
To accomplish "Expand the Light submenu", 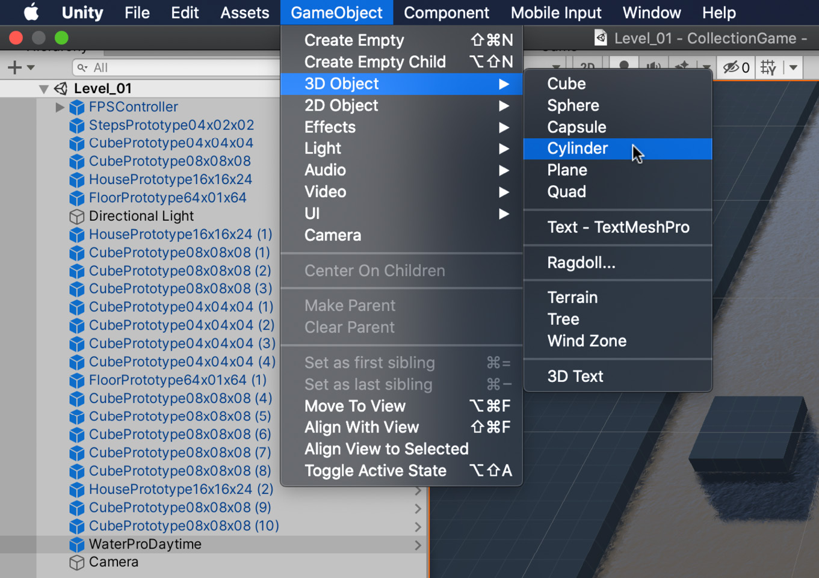I will 401,149.
